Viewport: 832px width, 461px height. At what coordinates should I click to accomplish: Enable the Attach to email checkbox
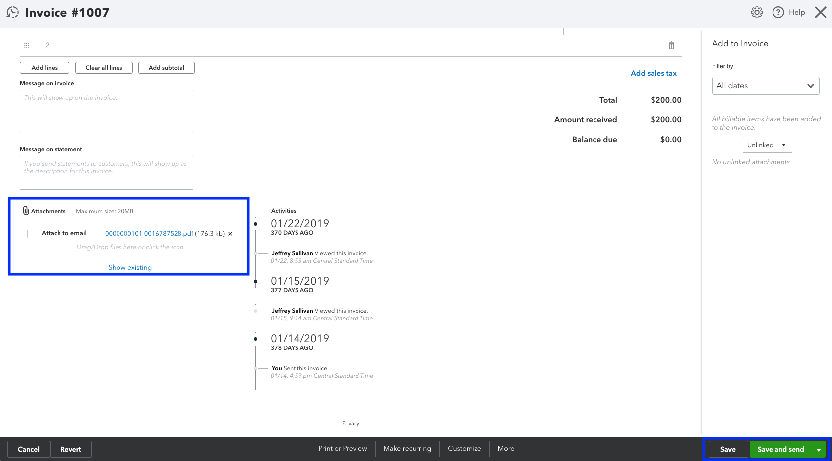(32, 234)
